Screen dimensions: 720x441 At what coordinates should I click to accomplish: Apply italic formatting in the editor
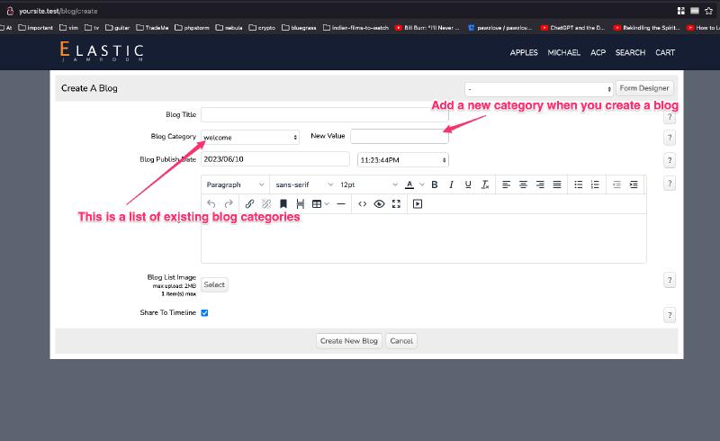point(451,184)
